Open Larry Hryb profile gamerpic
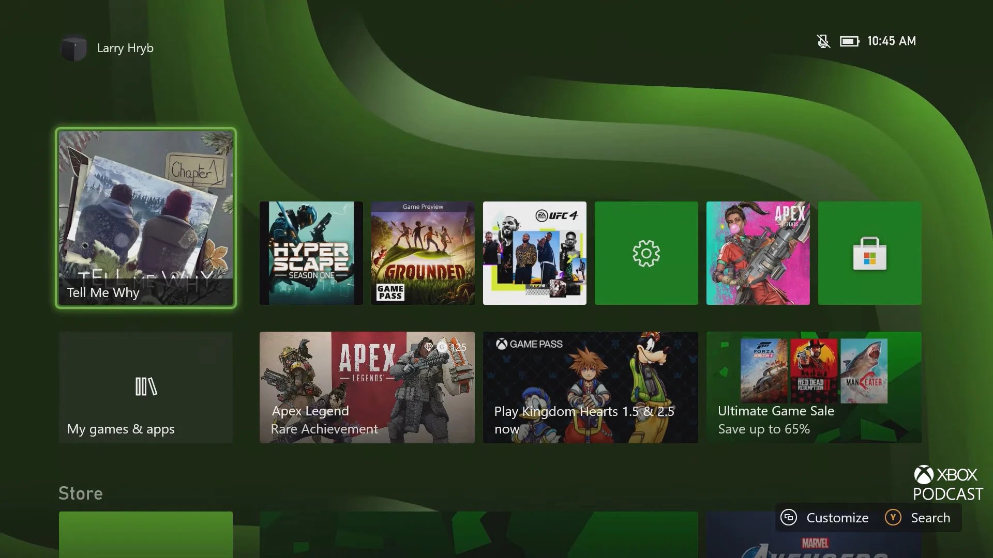 [74, 48]
